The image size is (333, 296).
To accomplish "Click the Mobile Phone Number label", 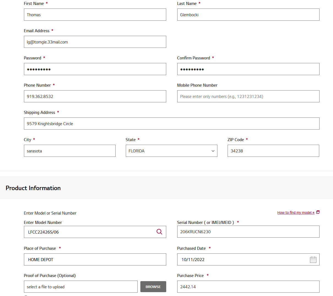I will click(197, 85).
